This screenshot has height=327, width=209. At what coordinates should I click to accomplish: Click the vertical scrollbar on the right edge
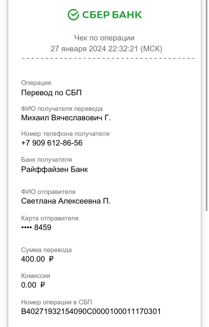pos(206,105)
